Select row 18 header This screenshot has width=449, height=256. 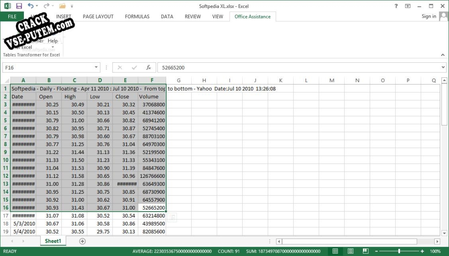5,223
